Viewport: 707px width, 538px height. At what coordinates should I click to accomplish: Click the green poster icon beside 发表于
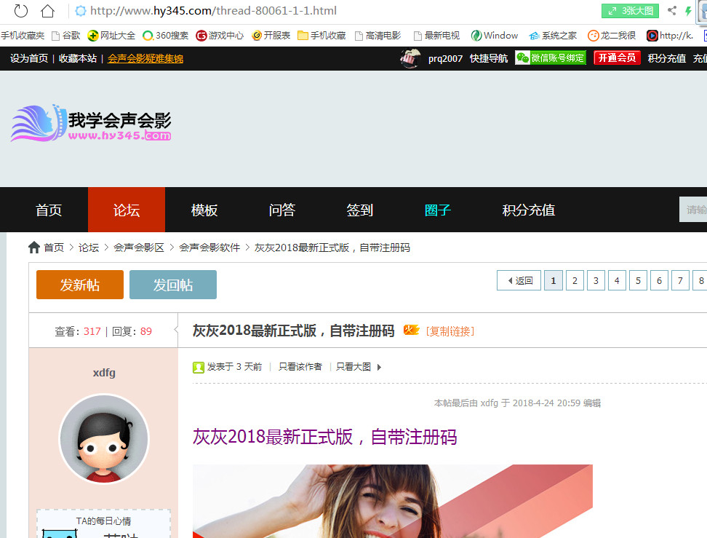click(199, 368)
